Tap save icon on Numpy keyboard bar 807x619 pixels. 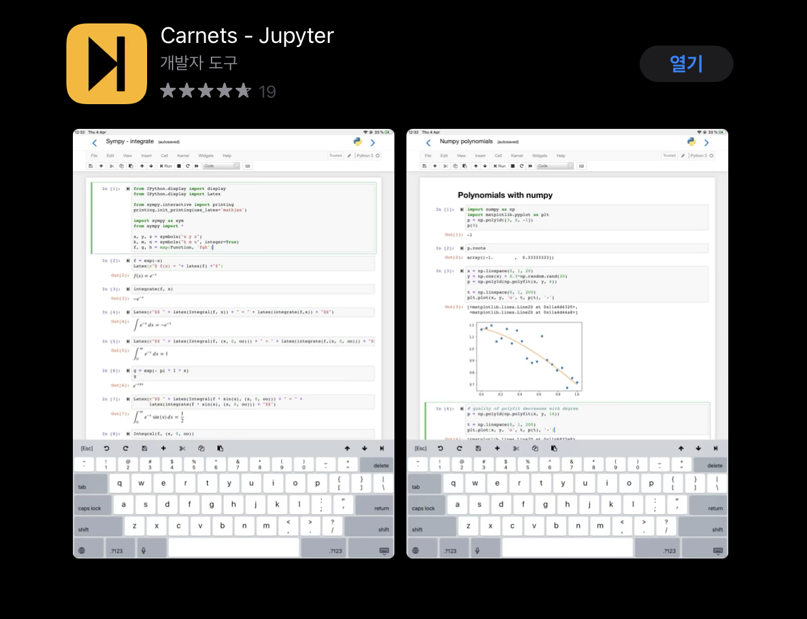point(478,448)
